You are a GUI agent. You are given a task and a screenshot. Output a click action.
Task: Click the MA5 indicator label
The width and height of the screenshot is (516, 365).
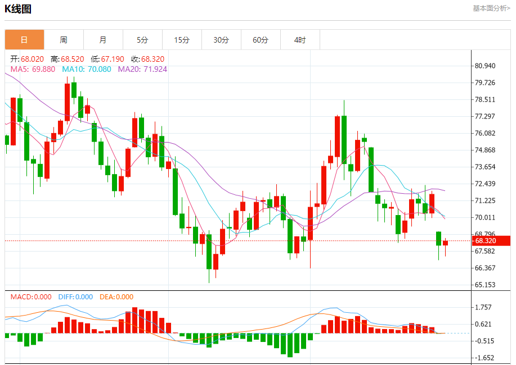pos(33,69)
